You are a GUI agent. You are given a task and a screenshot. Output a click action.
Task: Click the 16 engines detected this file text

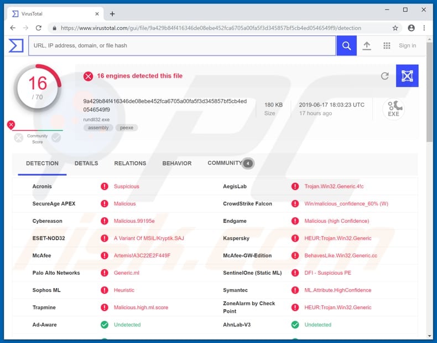[x=139, y=76]
